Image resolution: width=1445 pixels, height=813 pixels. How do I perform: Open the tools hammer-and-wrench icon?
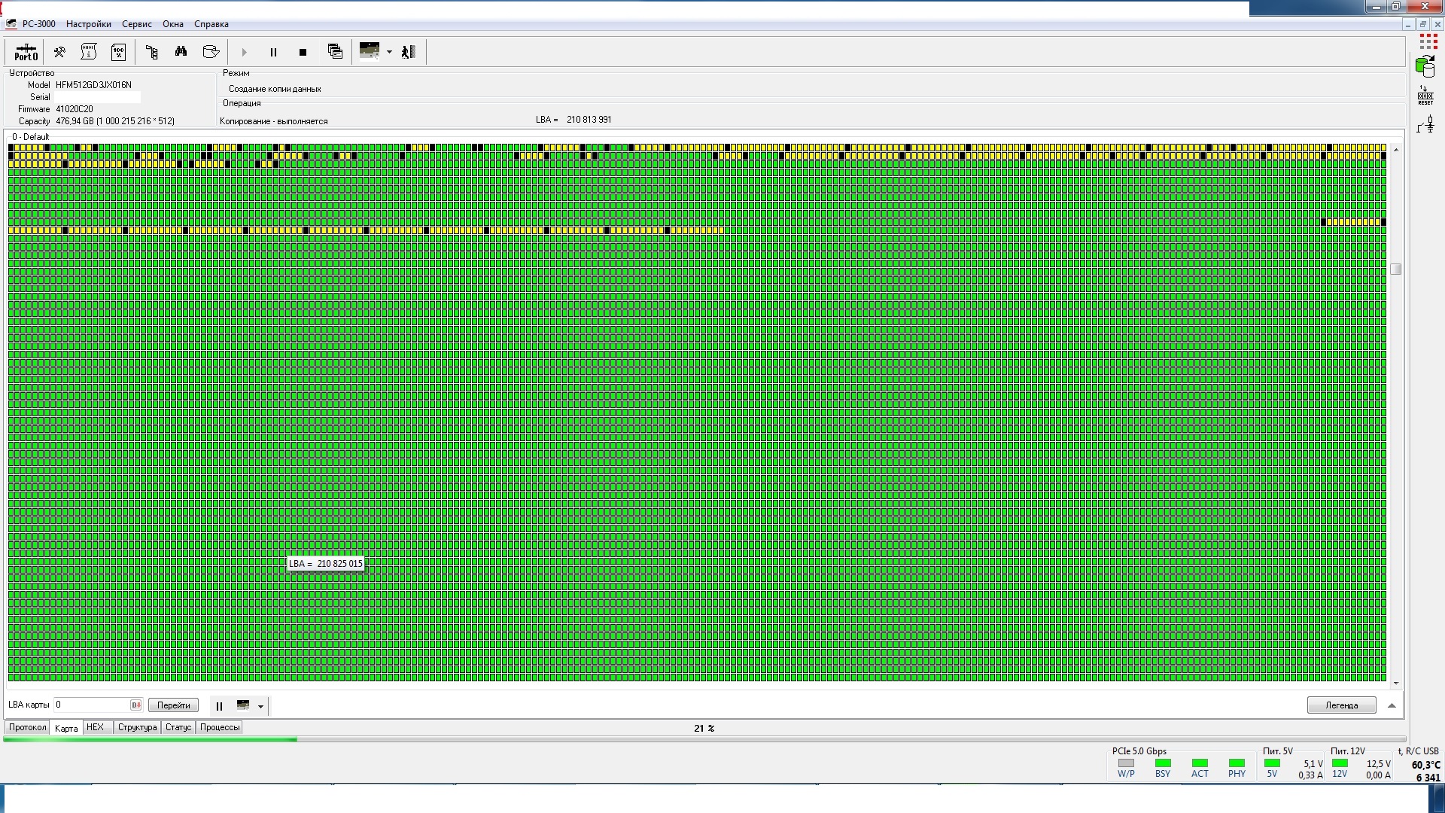(59, 52)
